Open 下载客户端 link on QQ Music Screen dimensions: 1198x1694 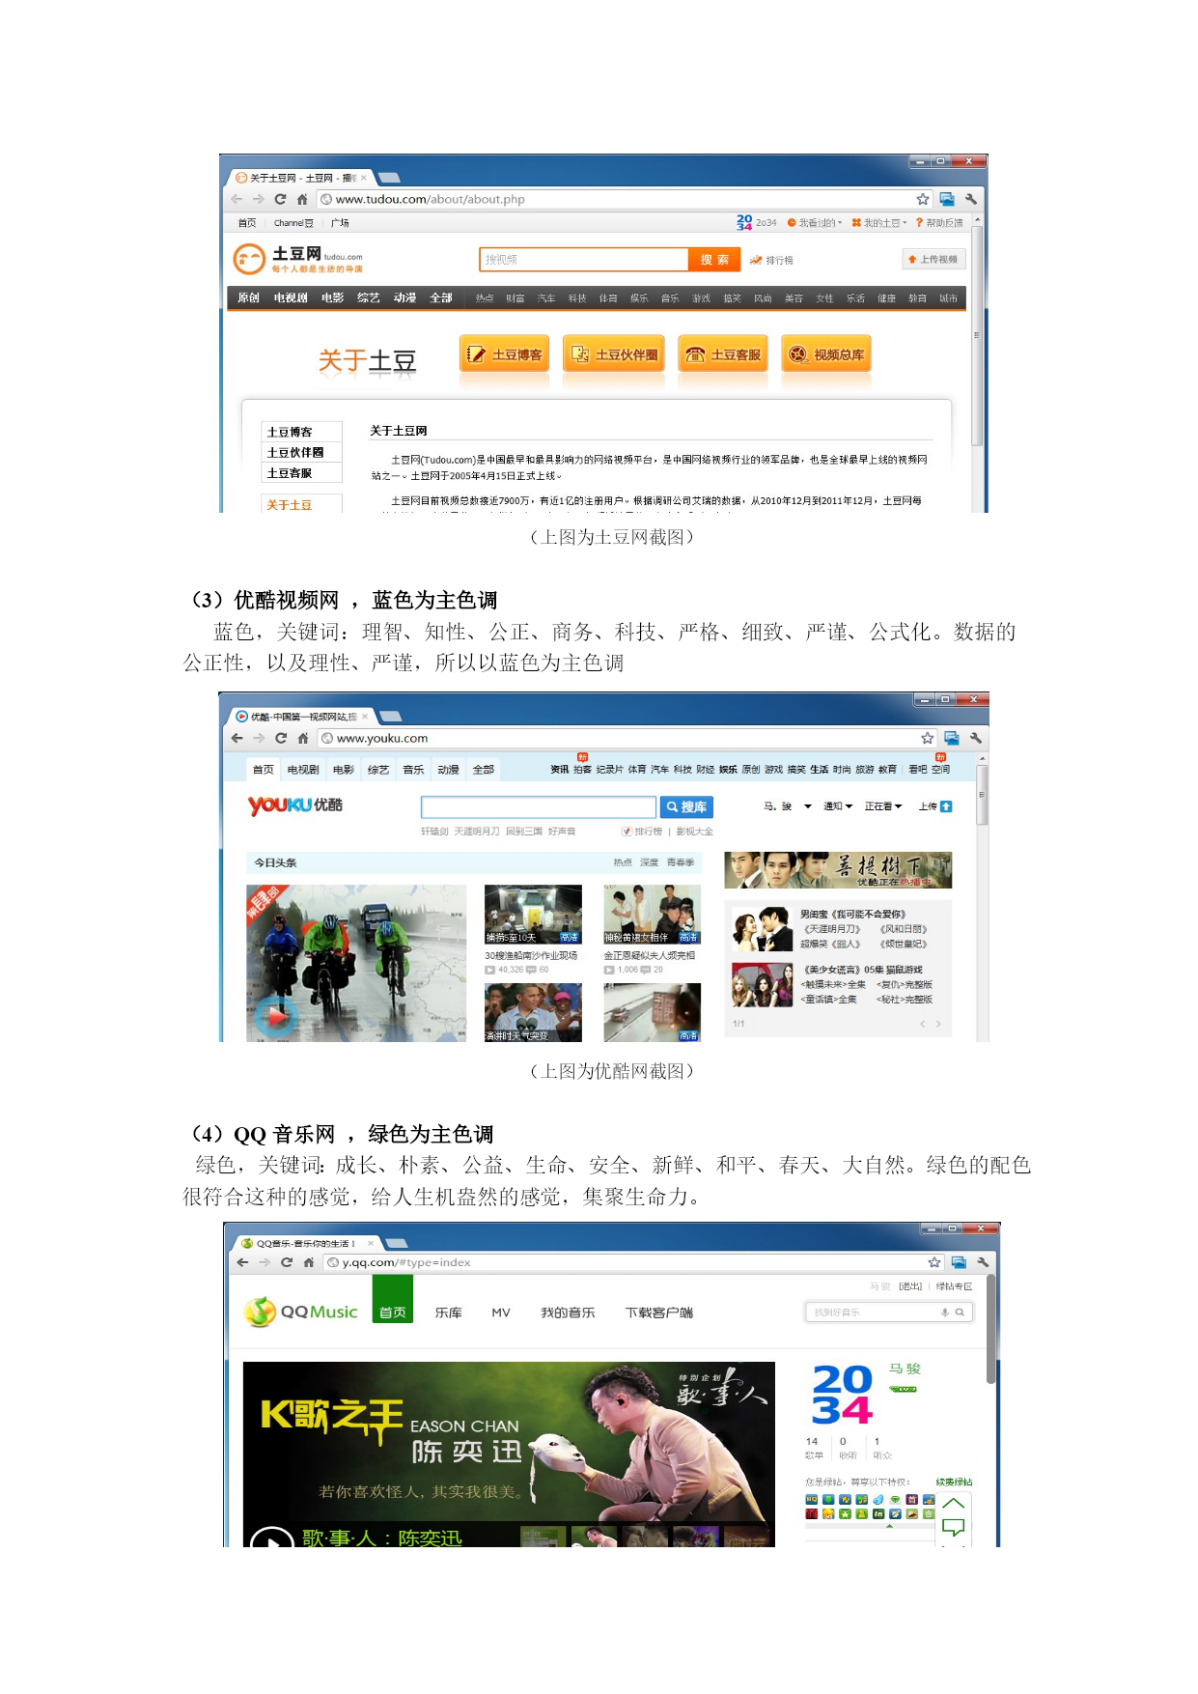[659, 1313]
